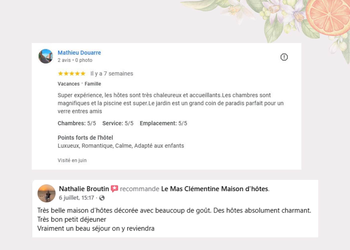Click the five-star rating icons
The image size is (350, 250).
[72, 73]
